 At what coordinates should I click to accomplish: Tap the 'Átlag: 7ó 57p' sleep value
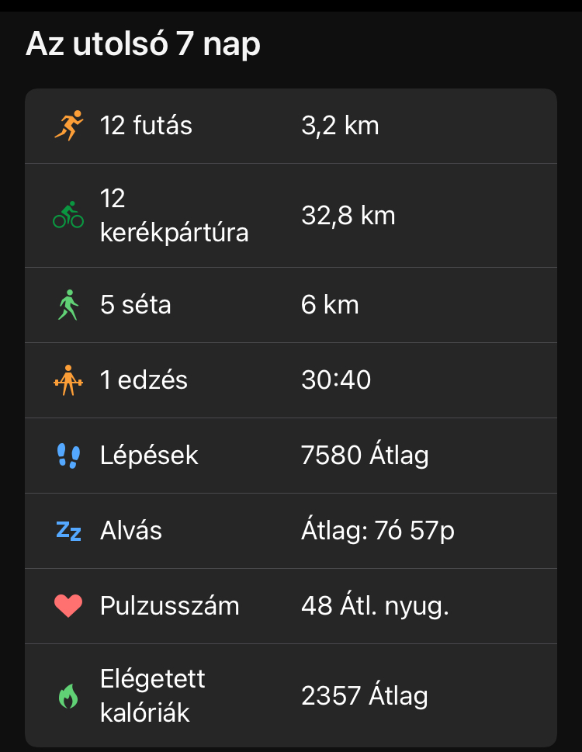click(x=378, y=531)
